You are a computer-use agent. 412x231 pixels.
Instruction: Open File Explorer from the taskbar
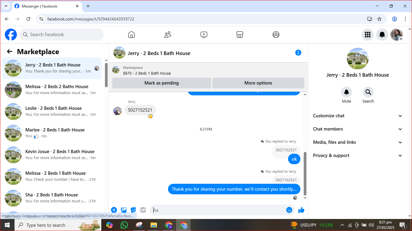point(154,225)
